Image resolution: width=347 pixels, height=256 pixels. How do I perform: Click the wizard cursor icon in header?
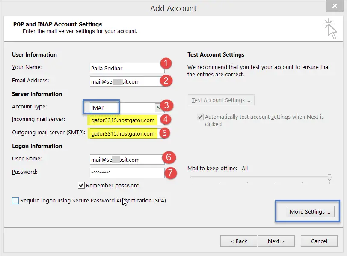330,29
